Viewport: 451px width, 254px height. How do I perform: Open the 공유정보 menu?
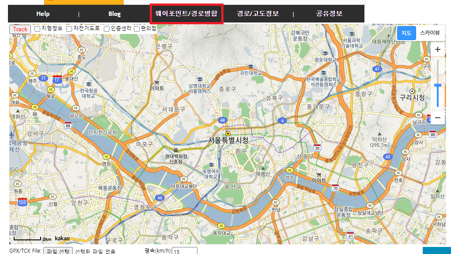[329, 14]
